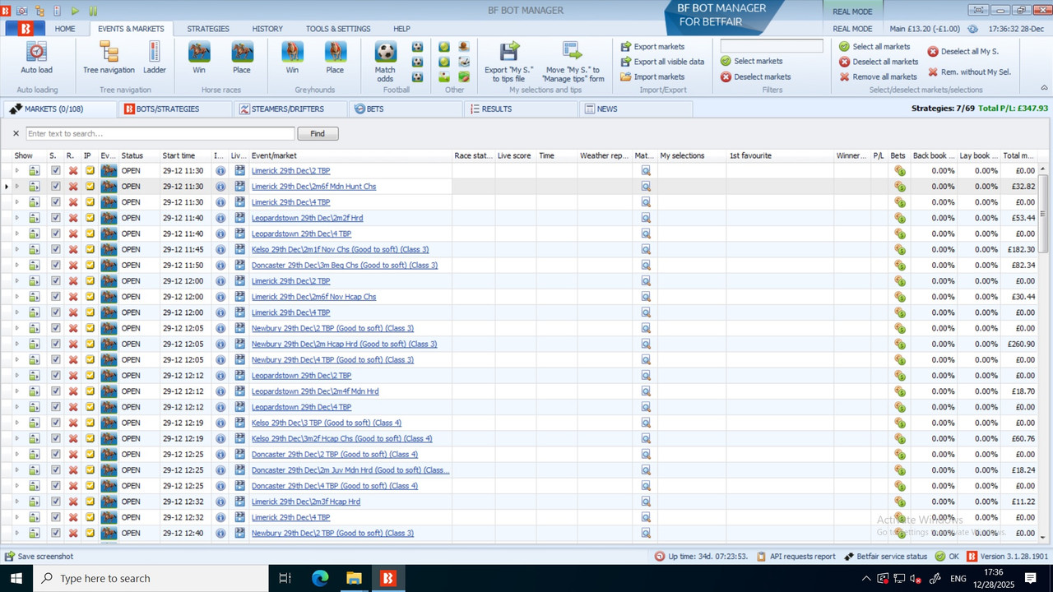Open Tree navigation in the ribbon
The image size is (1053, 592).
tap(109, 58)
